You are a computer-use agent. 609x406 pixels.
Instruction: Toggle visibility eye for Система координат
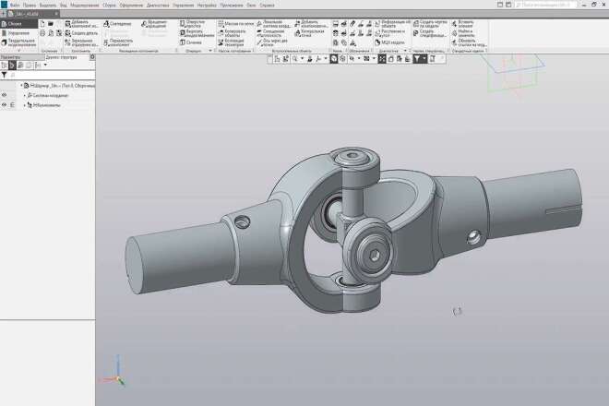click(4, 95)
